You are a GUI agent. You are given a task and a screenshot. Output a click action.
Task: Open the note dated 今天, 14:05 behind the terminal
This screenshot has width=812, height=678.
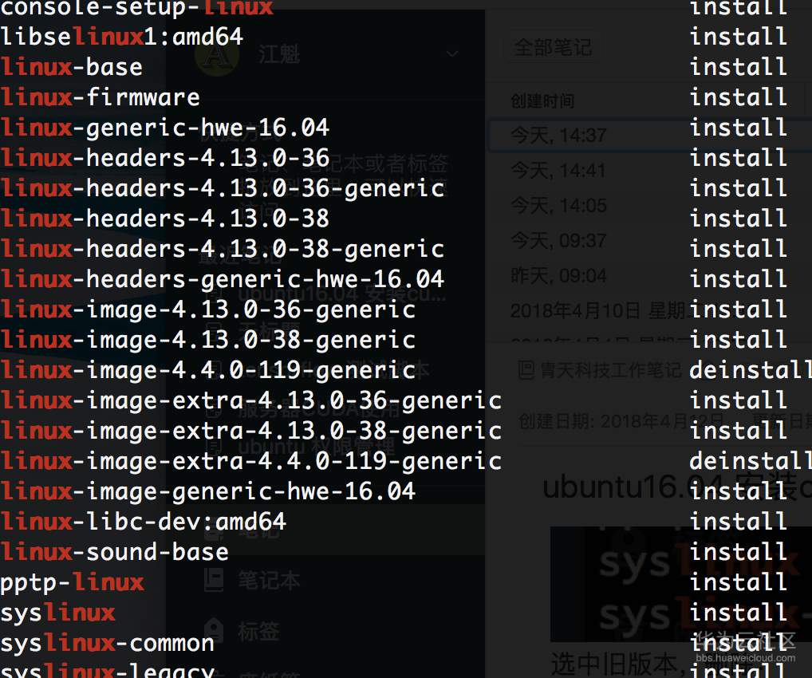[x=558, y=206]
